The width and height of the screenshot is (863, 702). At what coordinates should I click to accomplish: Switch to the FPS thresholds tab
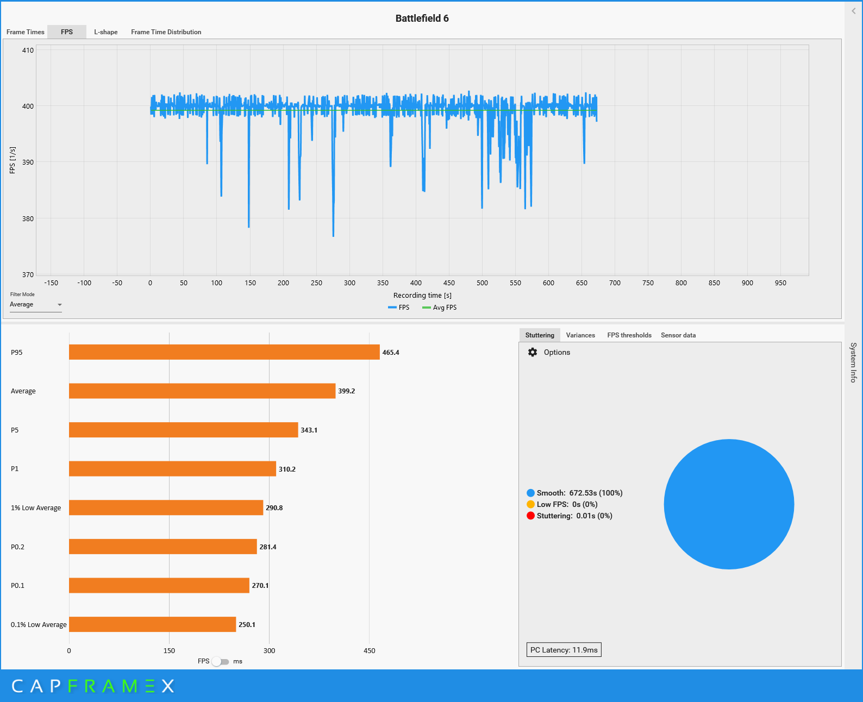629,335
